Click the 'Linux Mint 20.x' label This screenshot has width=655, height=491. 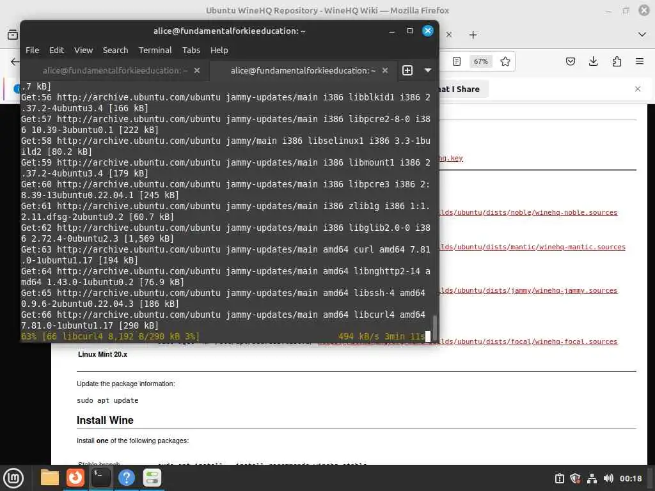pyautogui.click(x=102, y=354)
